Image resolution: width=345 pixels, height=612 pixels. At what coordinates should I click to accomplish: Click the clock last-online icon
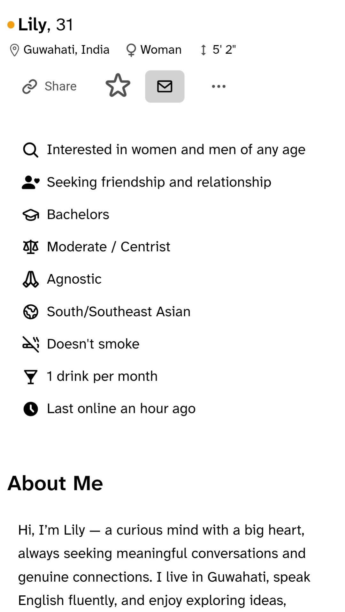pyautogui.click(x=31, y=409)
